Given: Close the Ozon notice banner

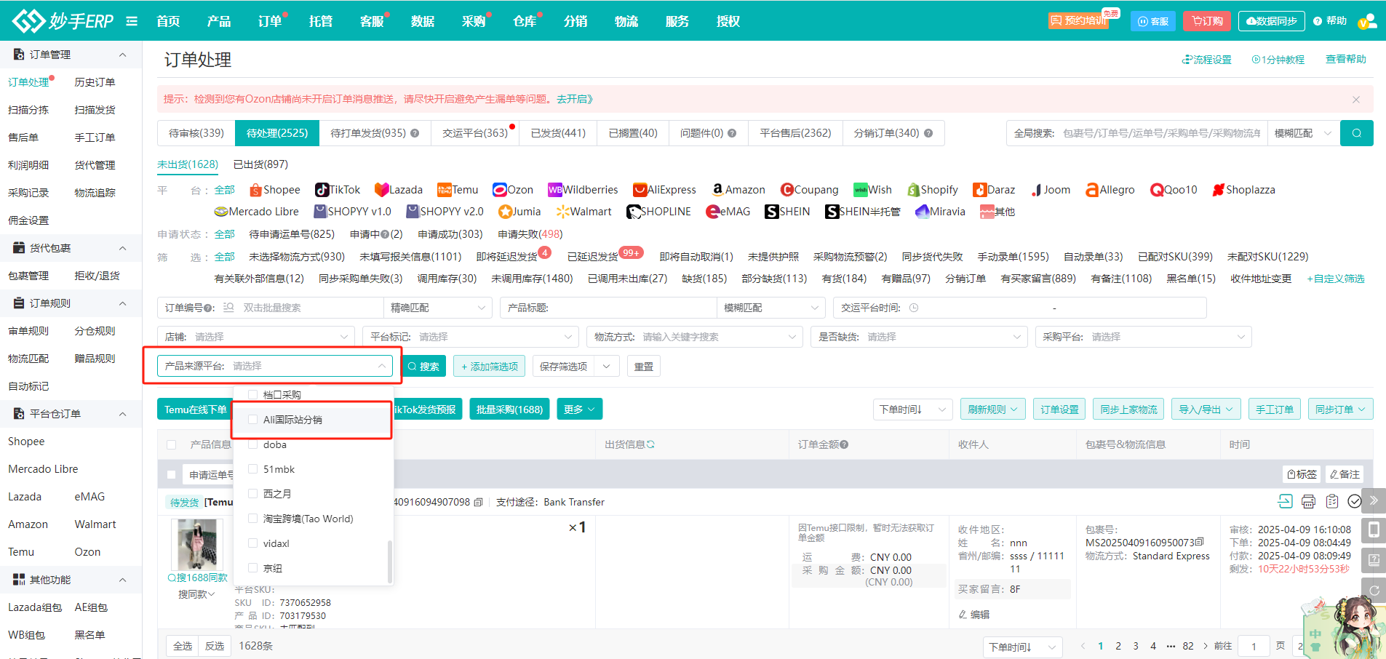Looking at the screenshot, I should pyautogui.click(x=1356, y=100).
